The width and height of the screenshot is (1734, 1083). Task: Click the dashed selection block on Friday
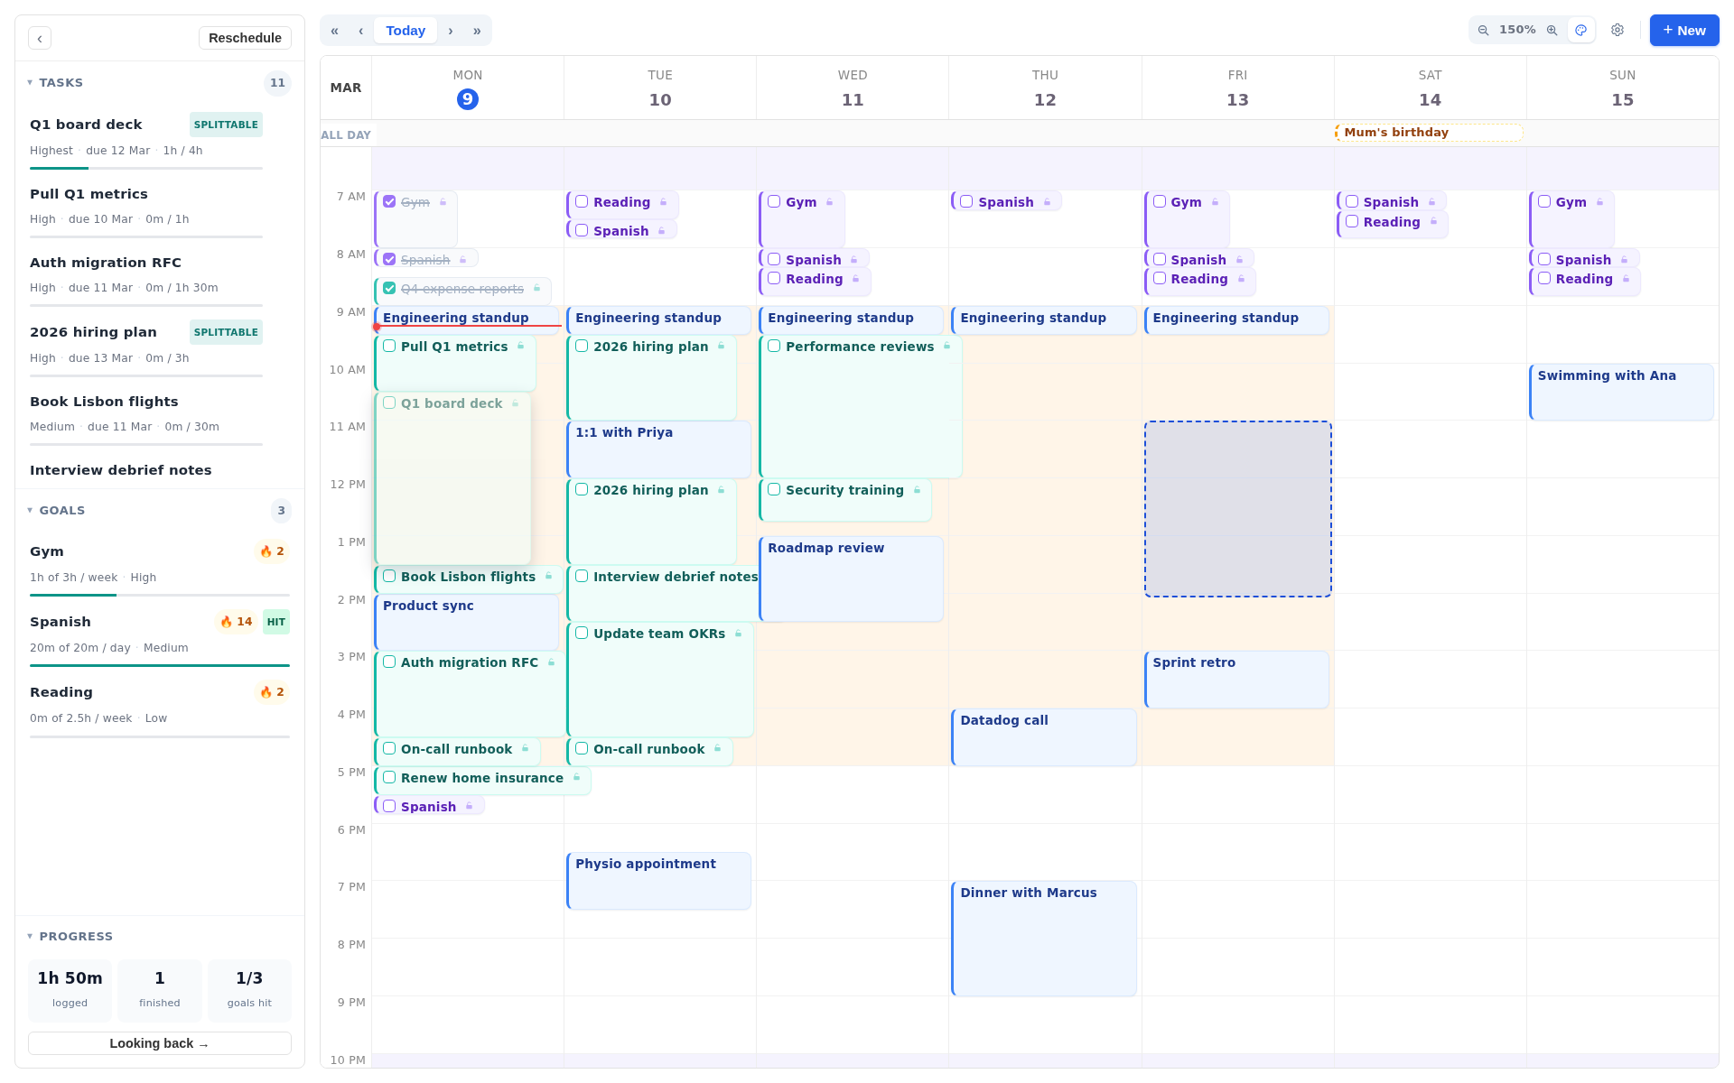point(1237,509)
